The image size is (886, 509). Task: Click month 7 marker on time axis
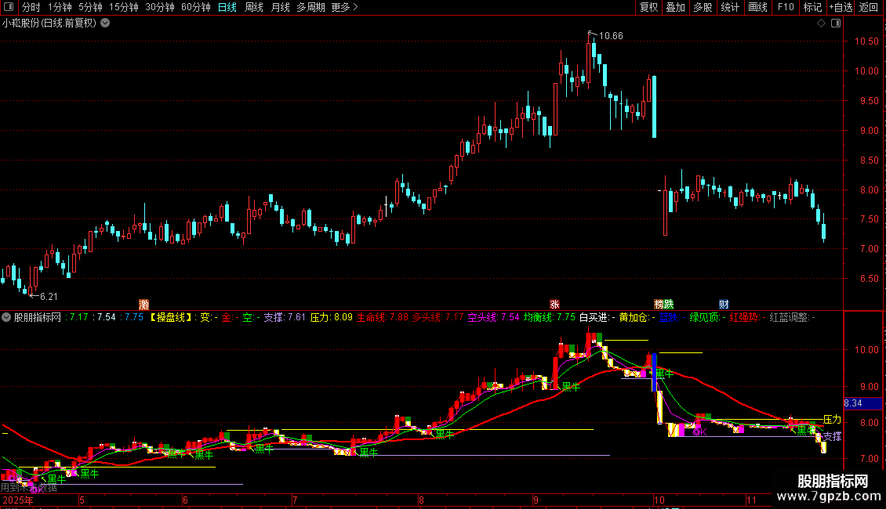[x=295, y=500]
